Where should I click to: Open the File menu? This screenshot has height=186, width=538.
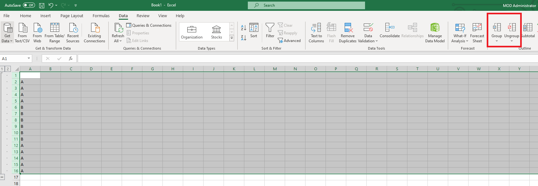pos(6,16)
